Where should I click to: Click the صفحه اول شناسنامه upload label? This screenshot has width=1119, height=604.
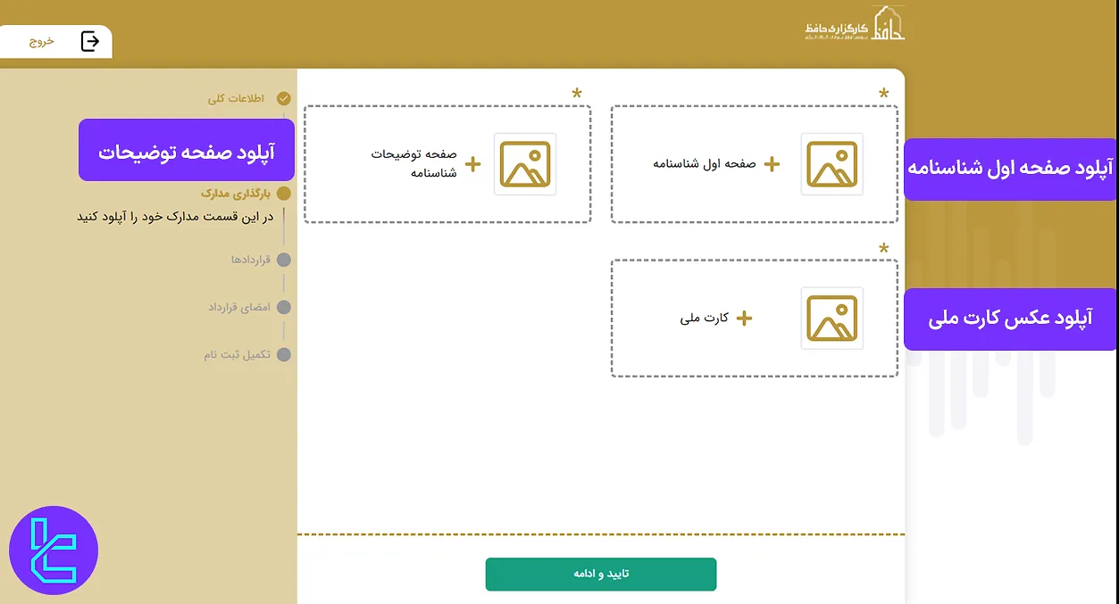705,164
